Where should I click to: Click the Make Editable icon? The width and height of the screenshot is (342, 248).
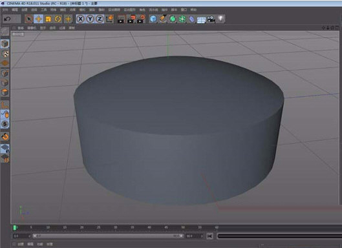coord(5,32)
